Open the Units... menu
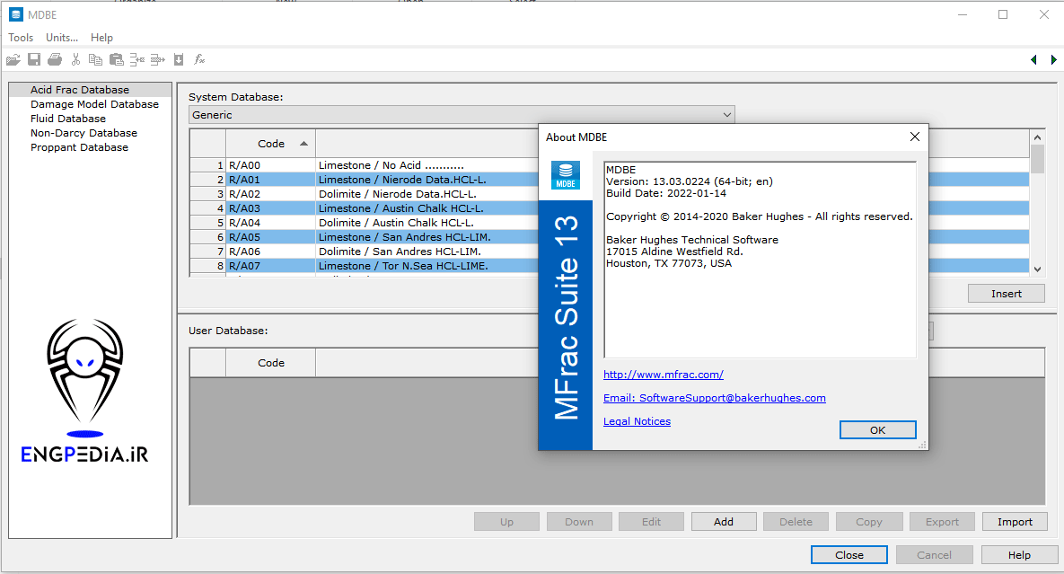This screenshot has height=574, width=1064. point(62,38)
